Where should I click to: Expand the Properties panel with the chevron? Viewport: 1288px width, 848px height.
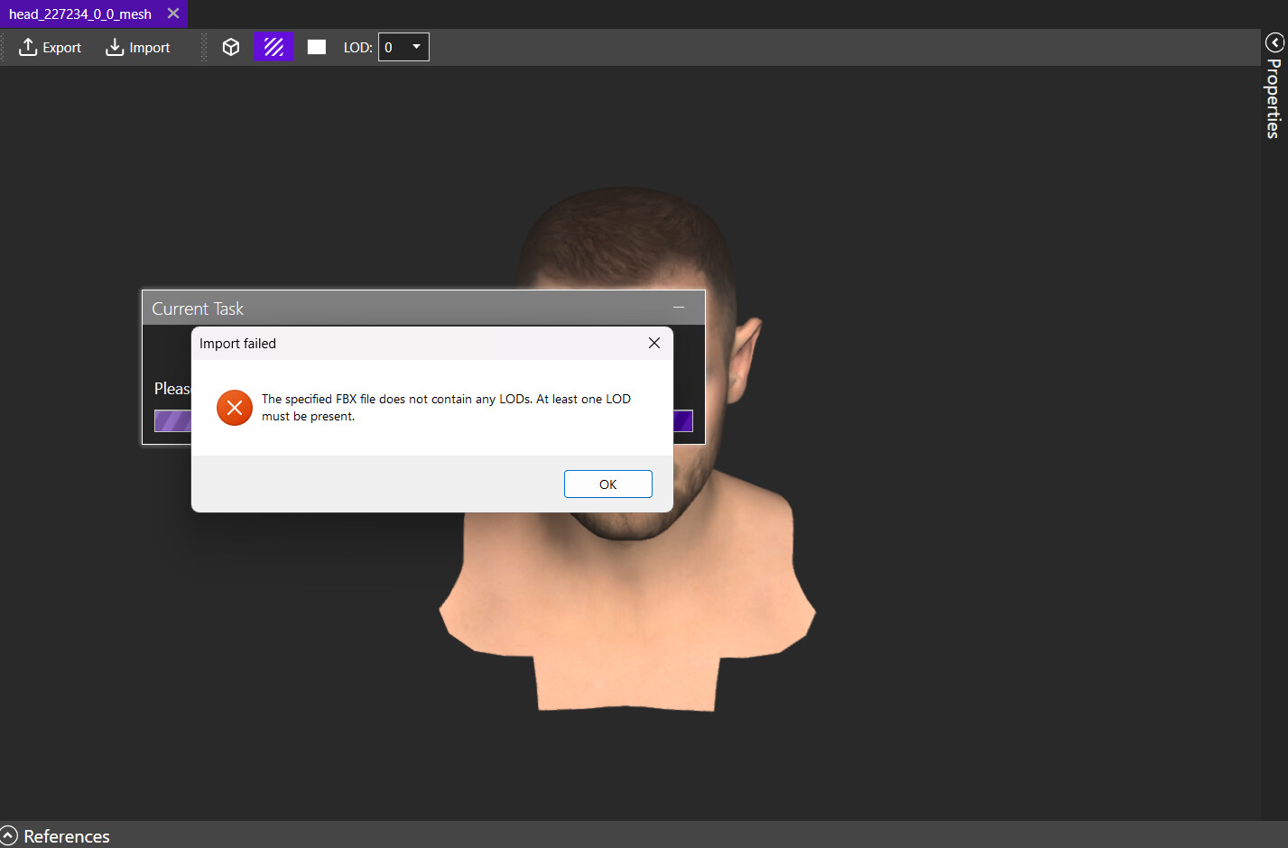1274,42
